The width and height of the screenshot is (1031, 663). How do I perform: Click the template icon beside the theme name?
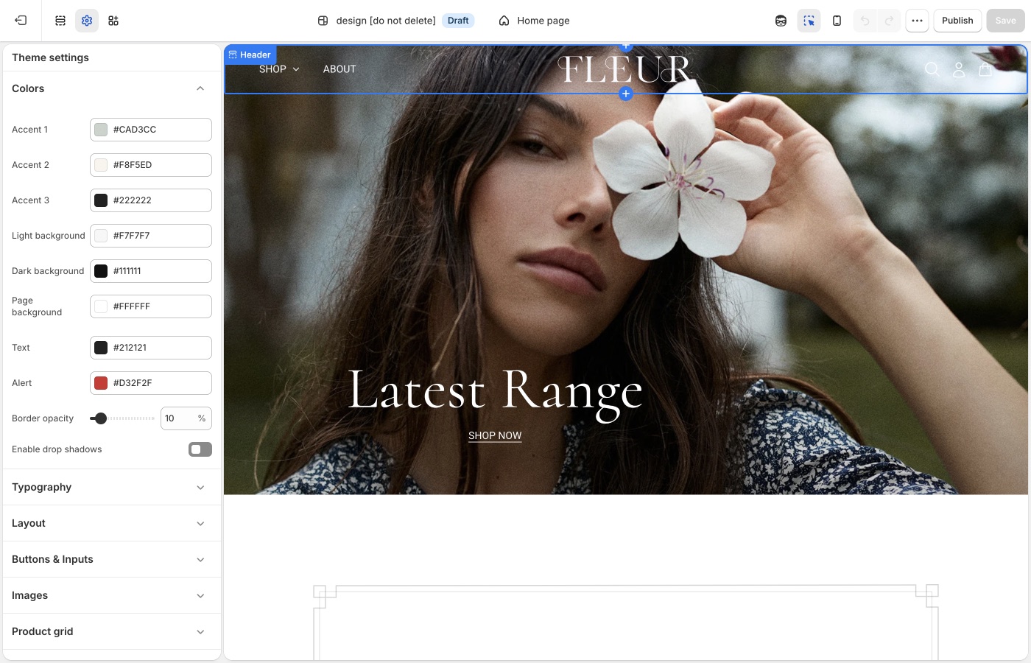tap(323, 21)
